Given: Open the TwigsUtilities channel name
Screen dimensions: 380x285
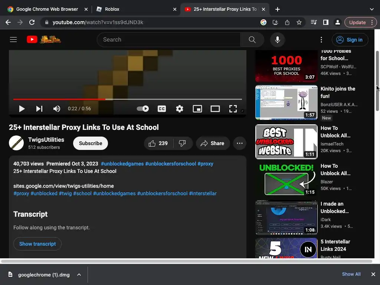Looking at the screenshot, I should pyautogui.click(x=46, y=140).
